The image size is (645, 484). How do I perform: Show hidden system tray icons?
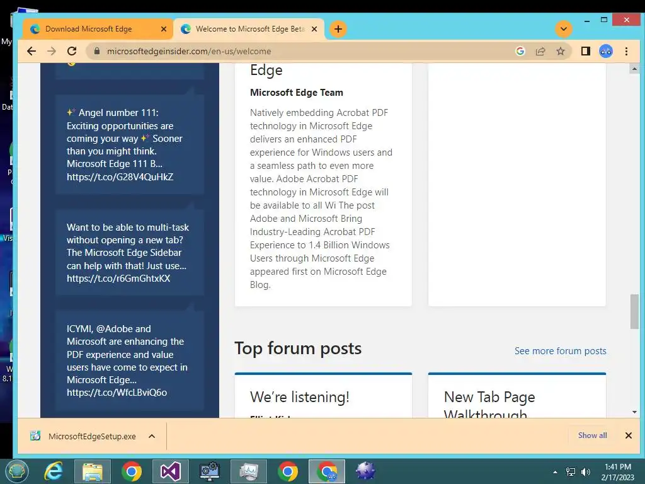tap(555, 472)
